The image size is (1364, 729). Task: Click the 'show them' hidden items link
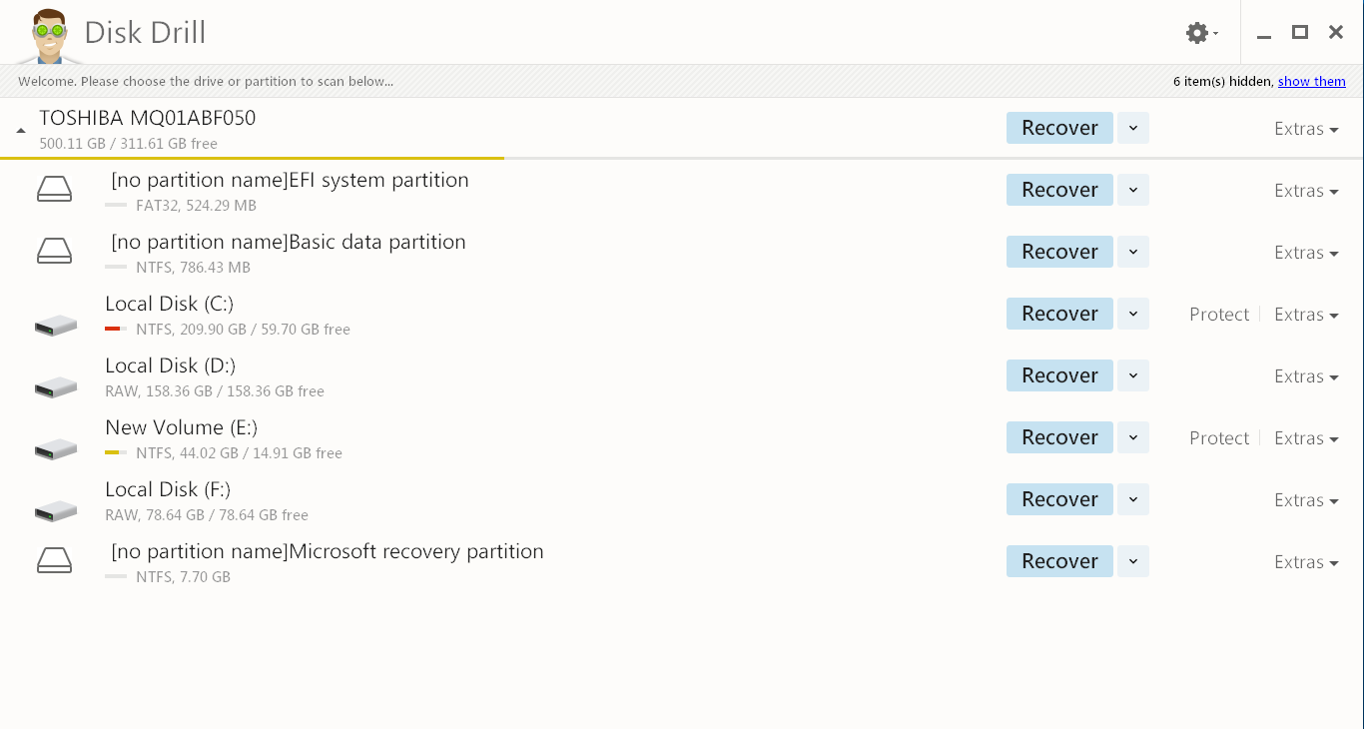tap(1312, 82)
